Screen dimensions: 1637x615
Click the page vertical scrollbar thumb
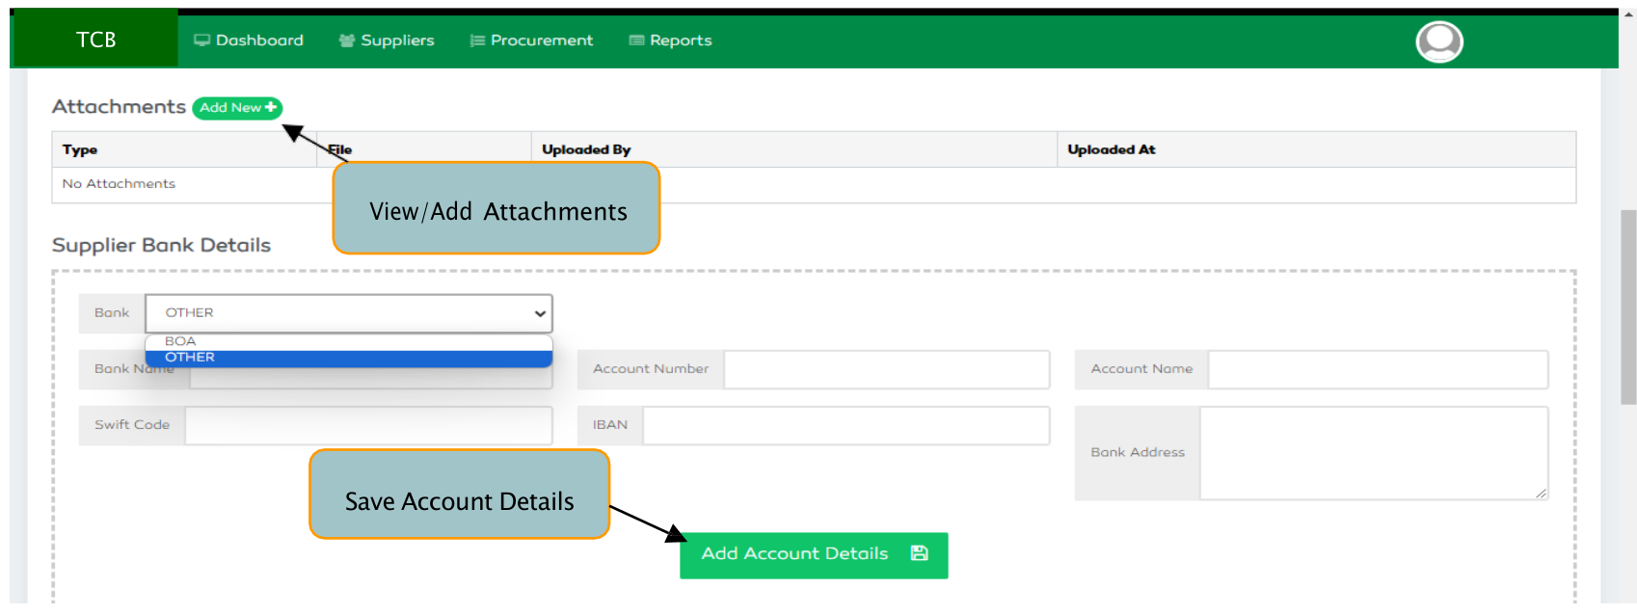tap(1628, 307)
